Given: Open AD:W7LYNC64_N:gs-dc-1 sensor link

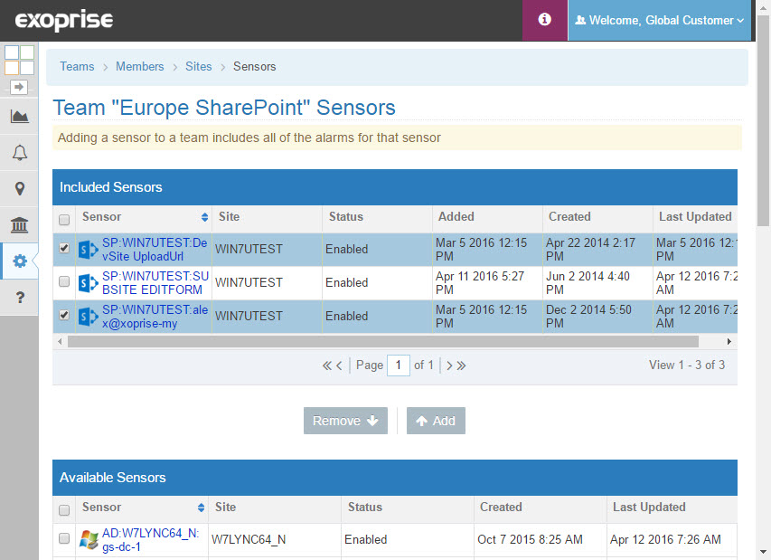Looking at the screenshot, I should 150,540.
